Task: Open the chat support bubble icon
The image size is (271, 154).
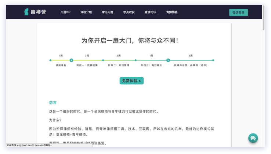Action: [253, 138]
